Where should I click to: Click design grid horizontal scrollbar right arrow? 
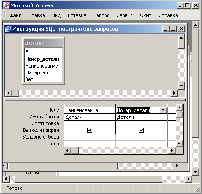172,150
